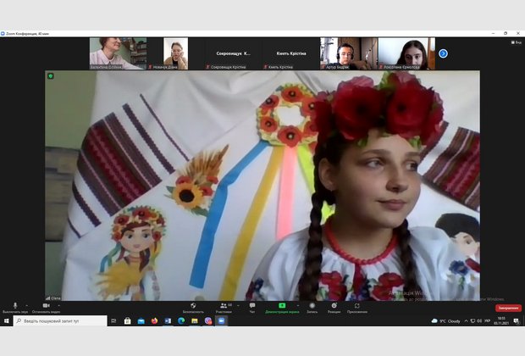Screen dimensions: 525x356
Task: Open the Reactions menu
Action: [334, 307]
